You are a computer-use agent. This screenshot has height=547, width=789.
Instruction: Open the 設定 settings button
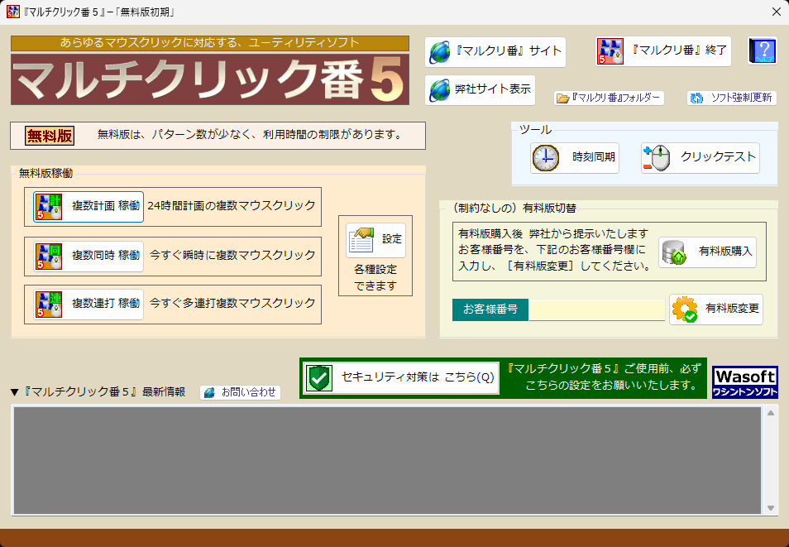click(x=375, y=240)
